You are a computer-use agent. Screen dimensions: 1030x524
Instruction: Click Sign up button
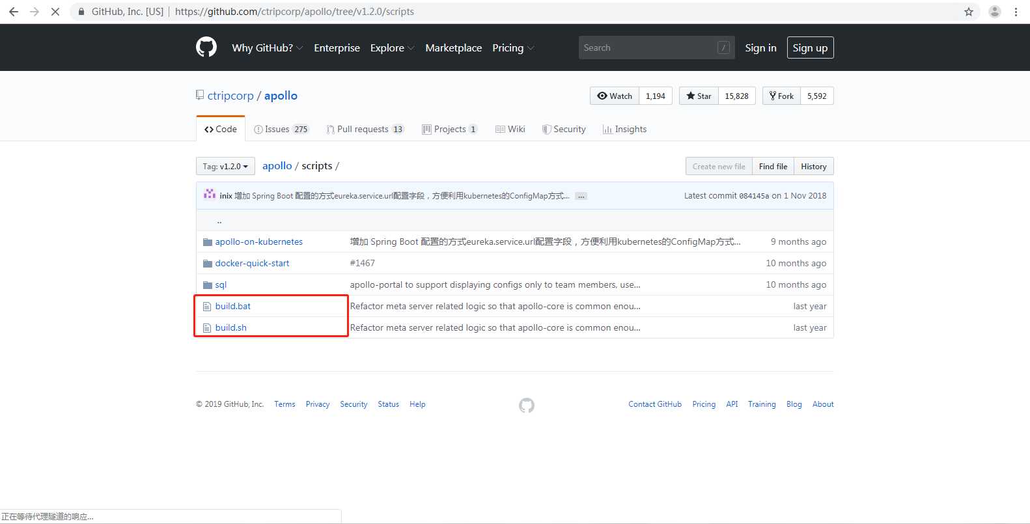point(810,48)
